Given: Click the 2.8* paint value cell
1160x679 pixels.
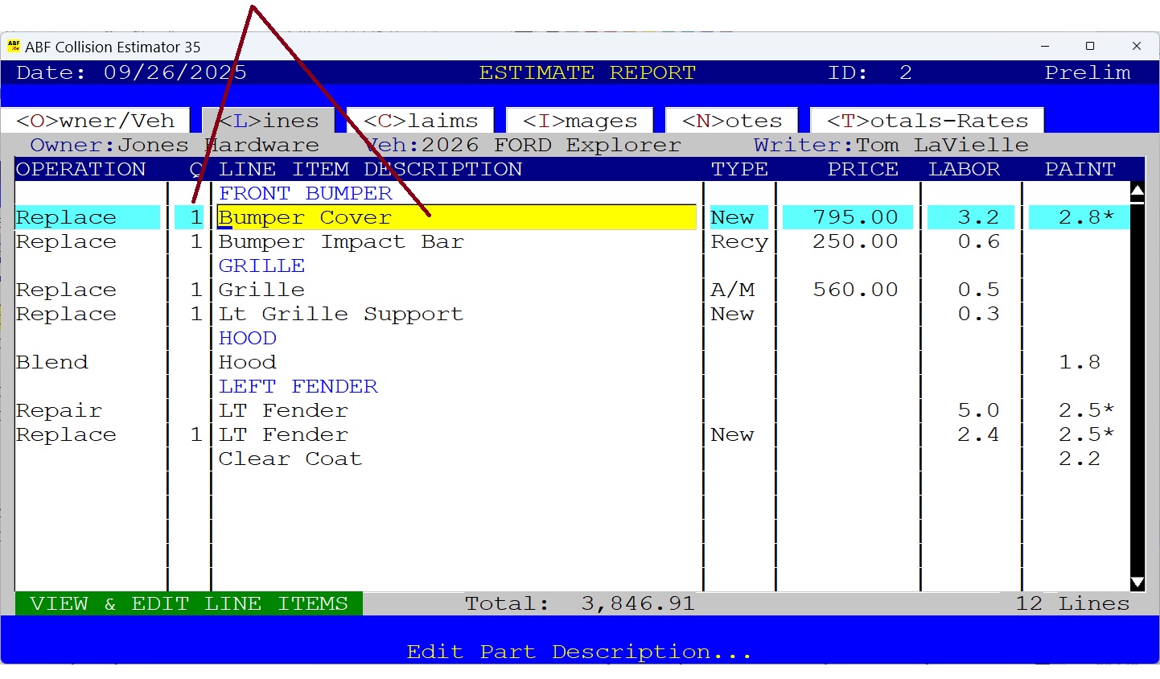Looking at the screenshot, I should (x=1078, y=216).
